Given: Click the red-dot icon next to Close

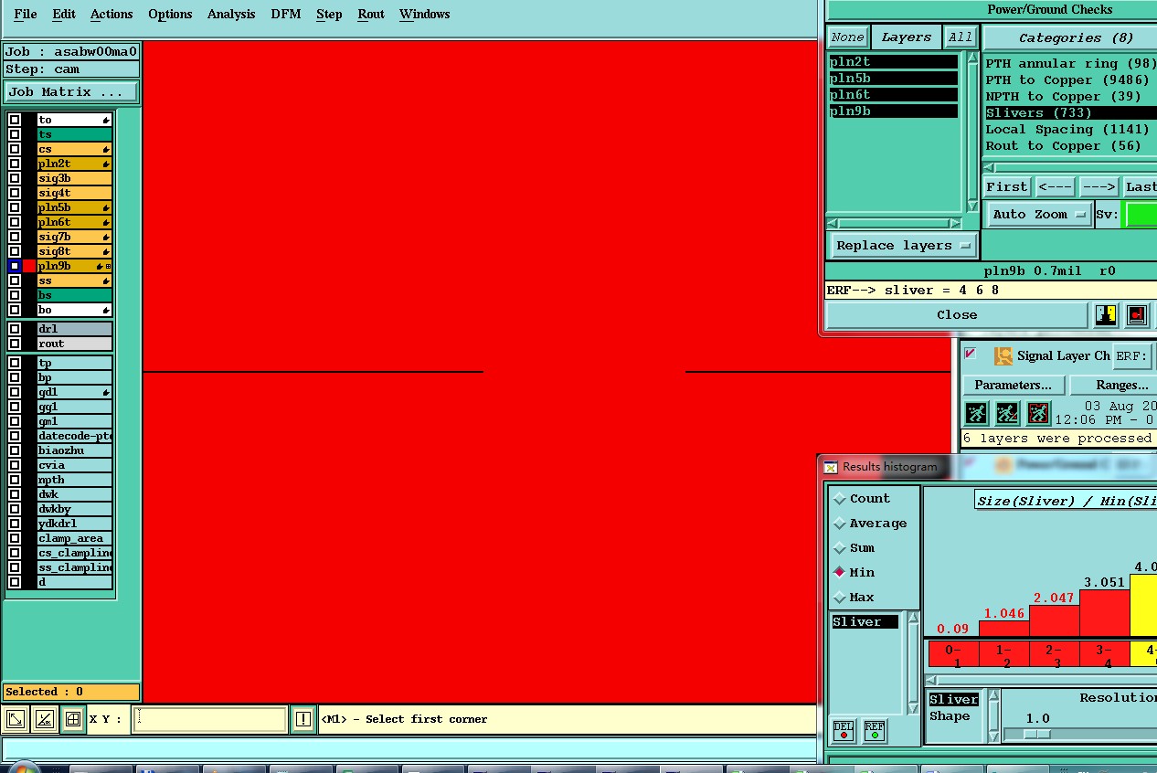Looking at the screenshot, I should [1137, 315].
